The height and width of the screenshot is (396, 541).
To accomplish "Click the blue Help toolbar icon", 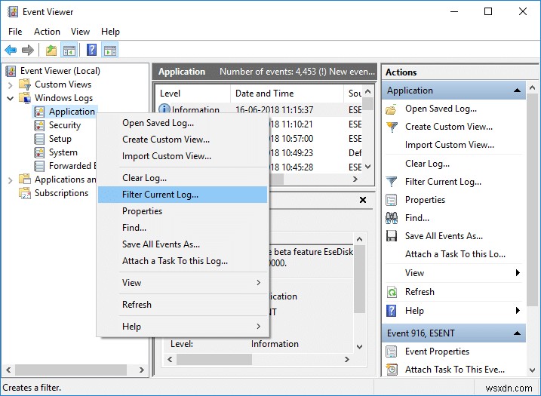I will point(91,51).
